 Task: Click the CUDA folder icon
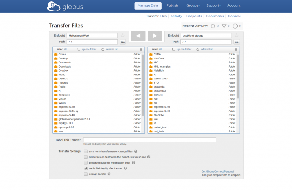click(151, 54)
